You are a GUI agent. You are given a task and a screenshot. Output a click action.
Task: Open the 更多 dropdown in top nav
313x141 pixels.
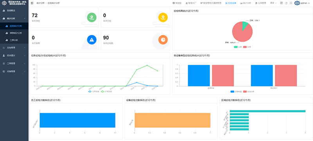[273, 3]
